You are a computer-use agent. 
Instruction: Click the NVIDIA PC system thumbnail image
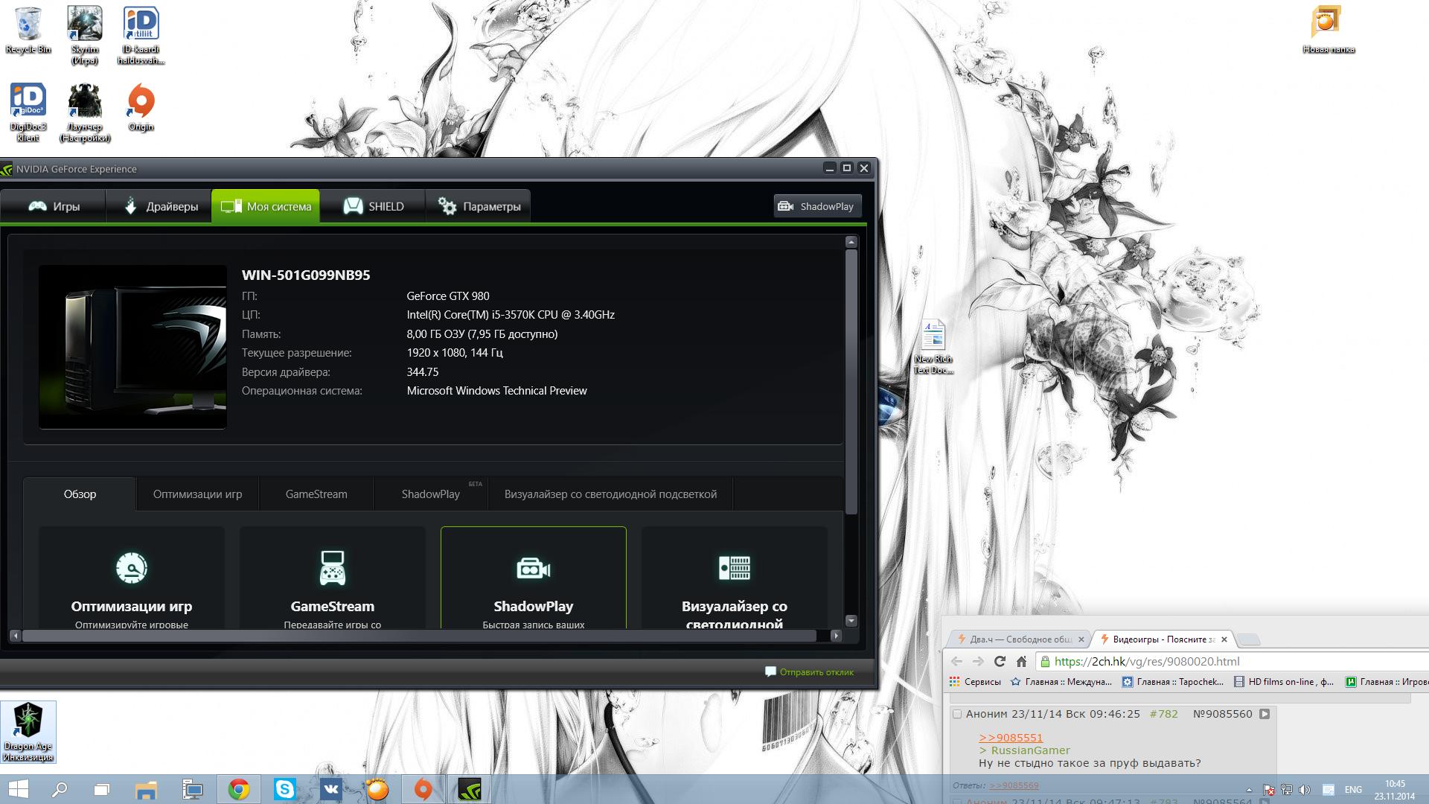(x=132, y=347)
